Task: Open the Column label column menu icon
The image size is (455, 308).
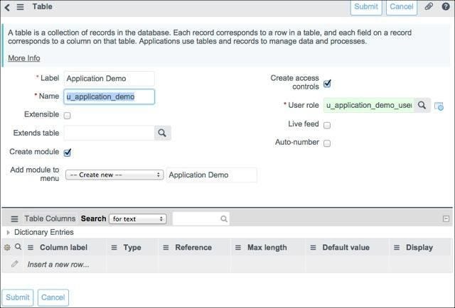Action: point(31,248)
